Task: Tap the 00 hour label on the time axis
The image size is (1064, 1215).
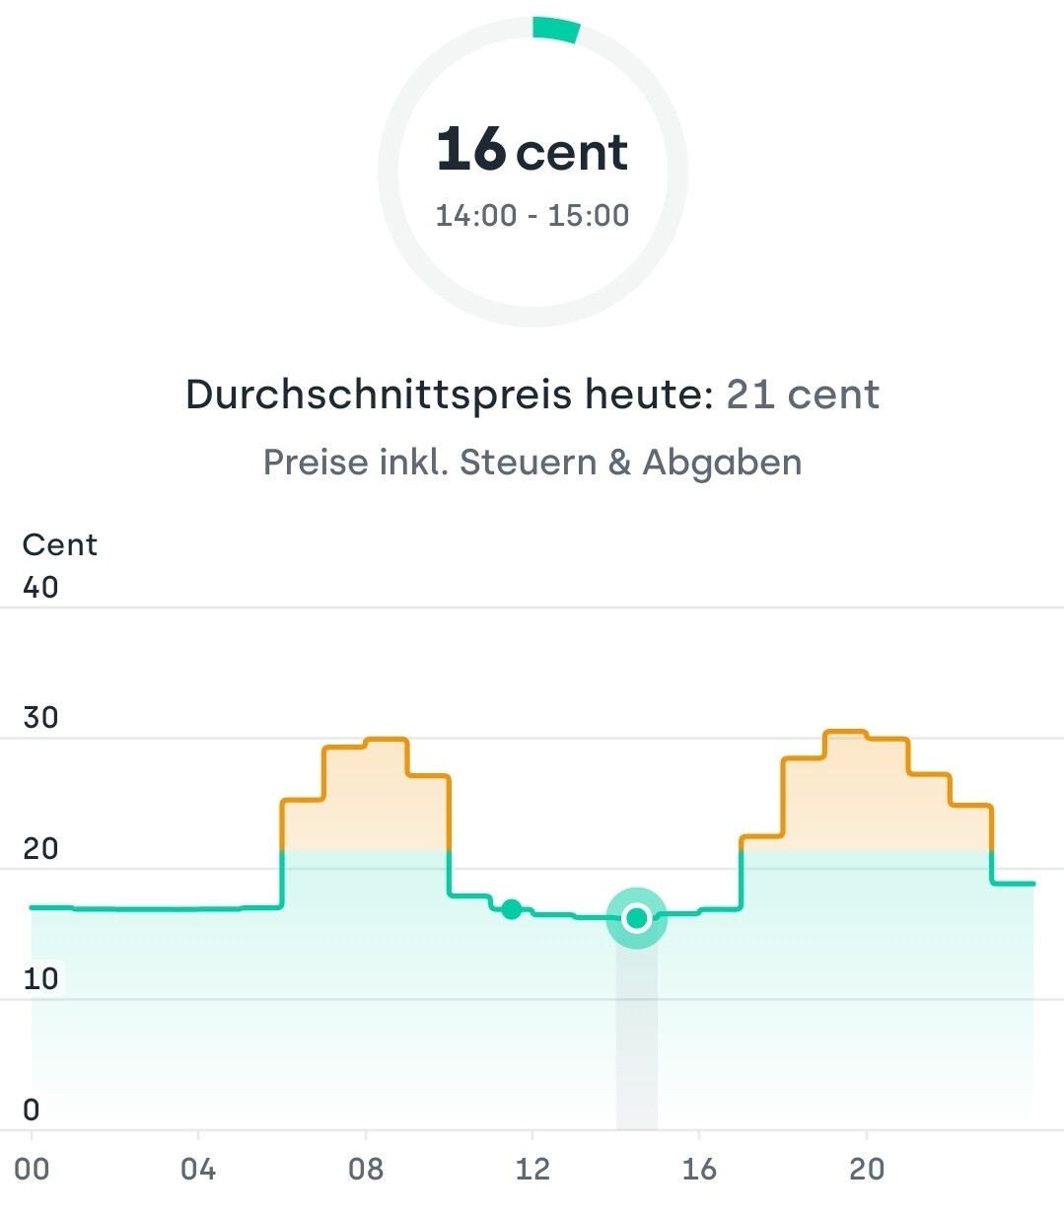Action: point(32,1170)
